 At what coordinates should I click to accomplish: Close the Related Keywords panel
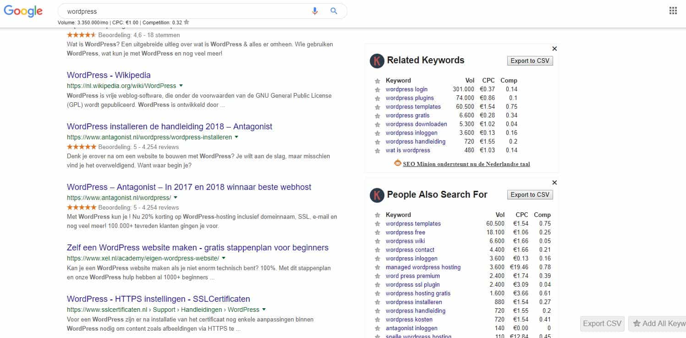point(554,49)
